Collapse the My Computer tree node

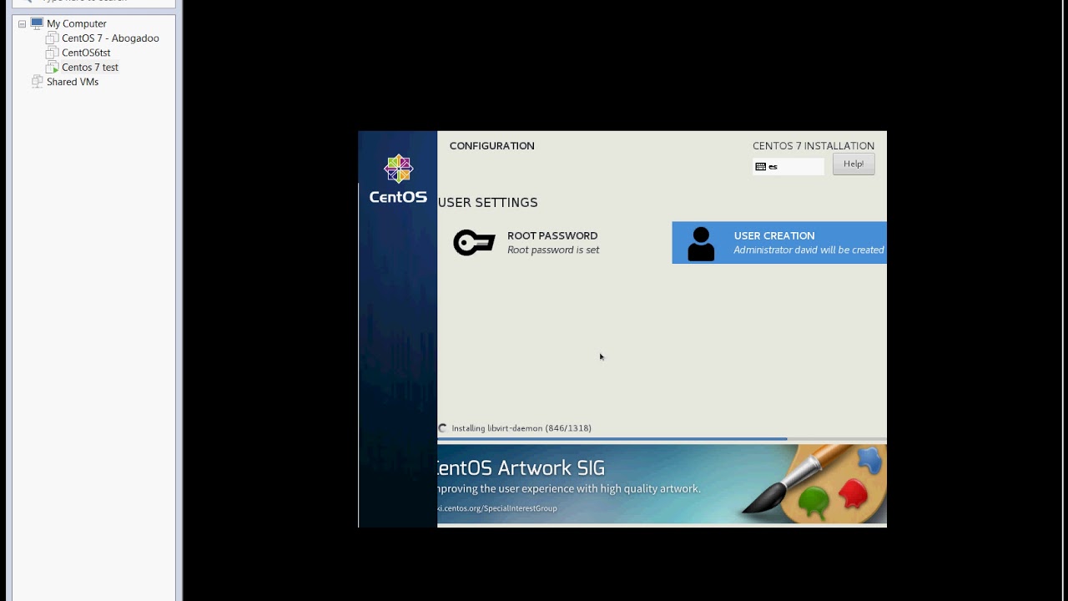point(22,24)
